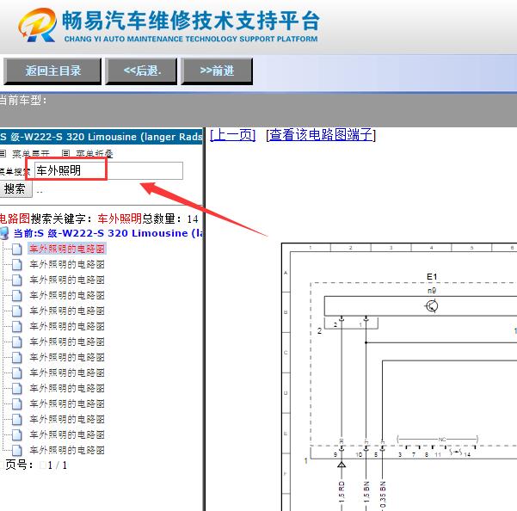Select tree root 当前:S 级-W222-S 320 Limousine

(x=108, y=233)
